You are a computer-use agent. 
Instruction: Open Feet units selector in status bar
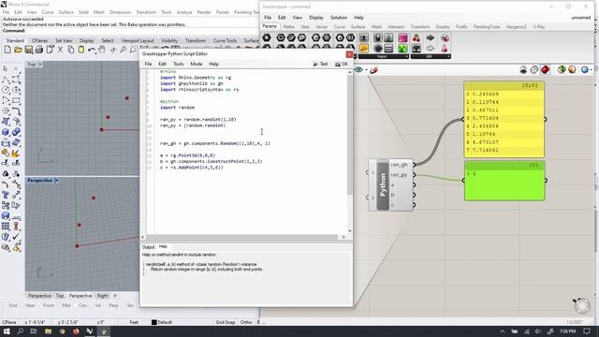(134, 322)
